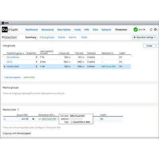Sort by Destination DVX column

[x=47, y=115]
